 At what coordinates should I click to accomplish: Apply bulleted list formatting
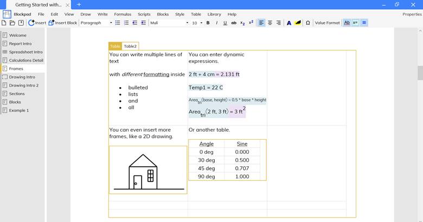[118, 23]
